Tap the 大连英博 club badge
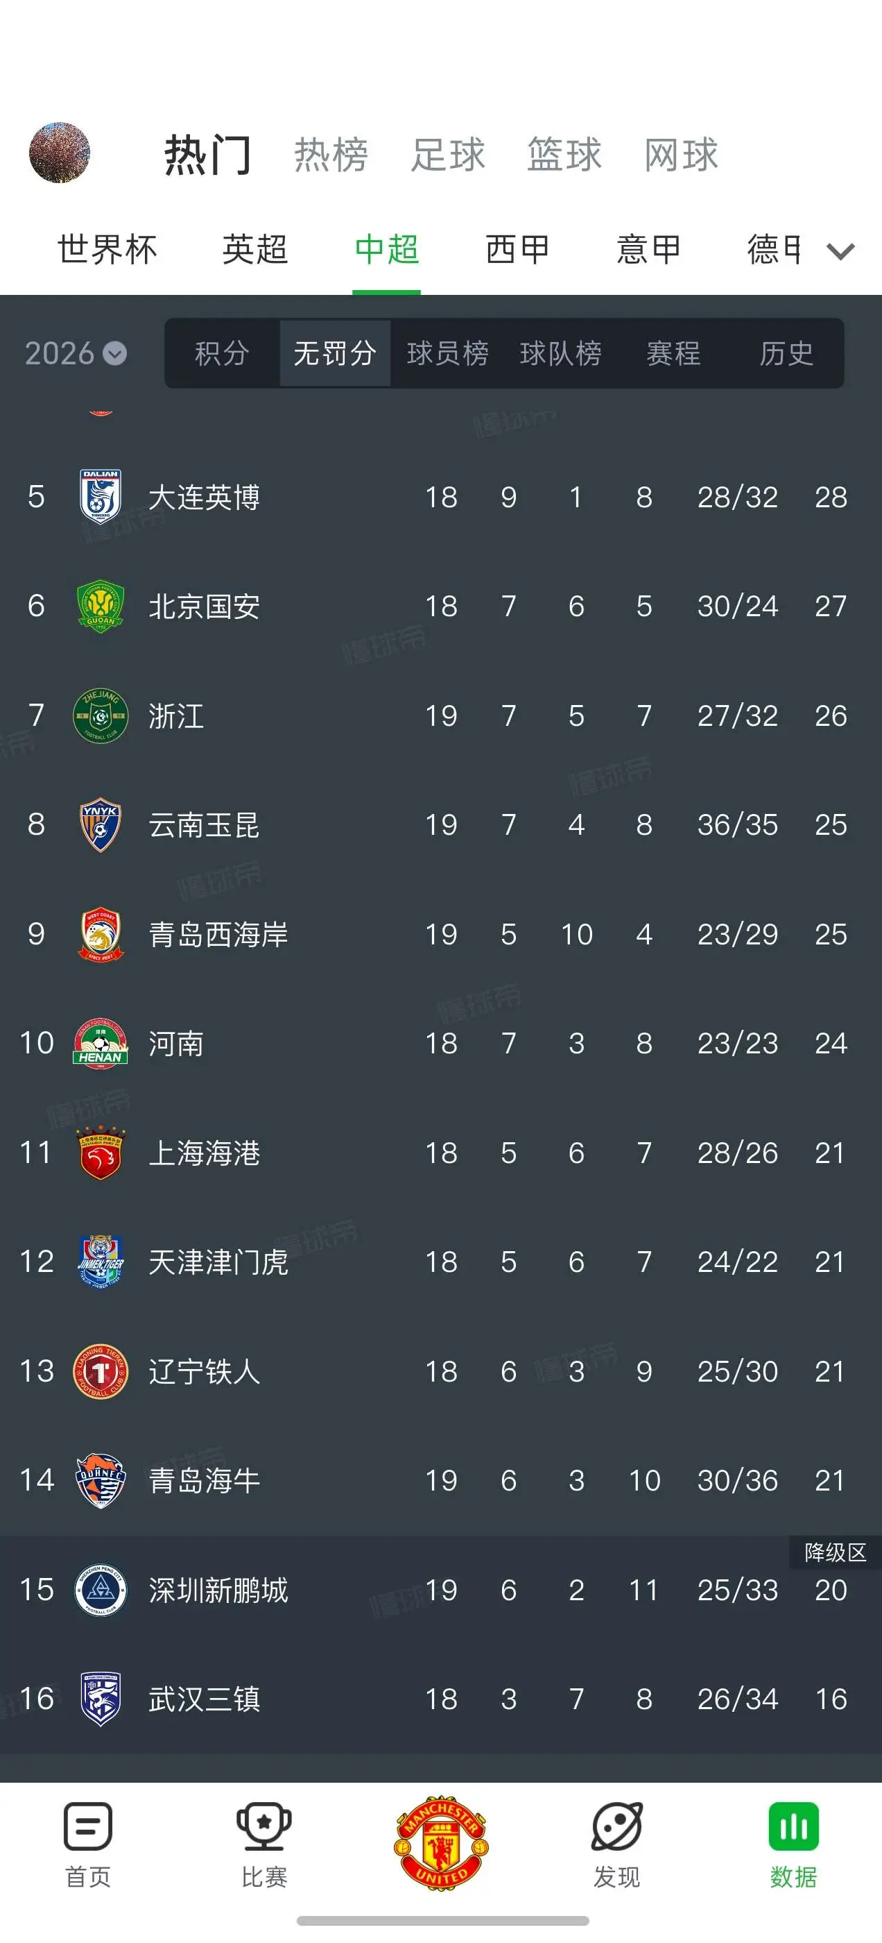 click(x=101, y=496)
